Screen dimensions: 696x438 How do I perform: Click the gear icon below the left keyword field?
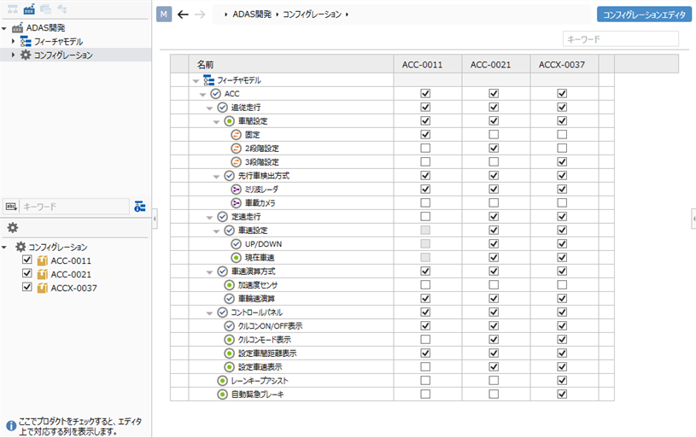[x=12, y=227]
